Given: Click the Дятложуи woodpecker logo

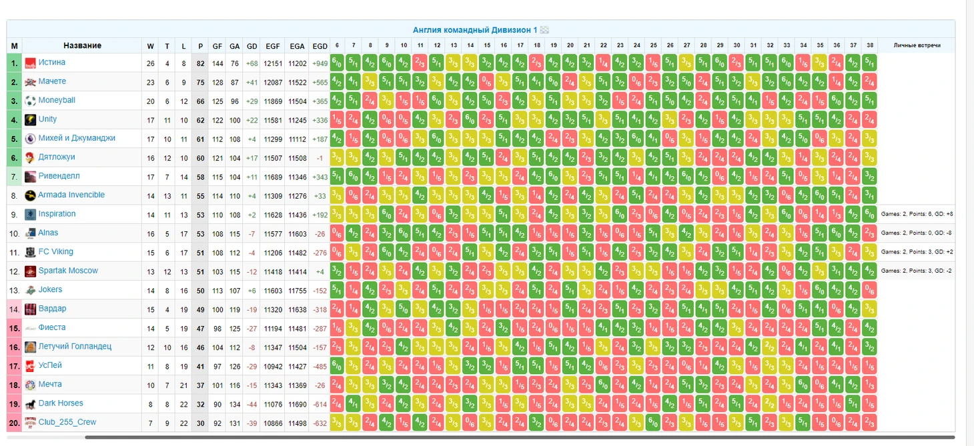Looking at the screenshot, I should pyautogui.click(x=30, y=157).
